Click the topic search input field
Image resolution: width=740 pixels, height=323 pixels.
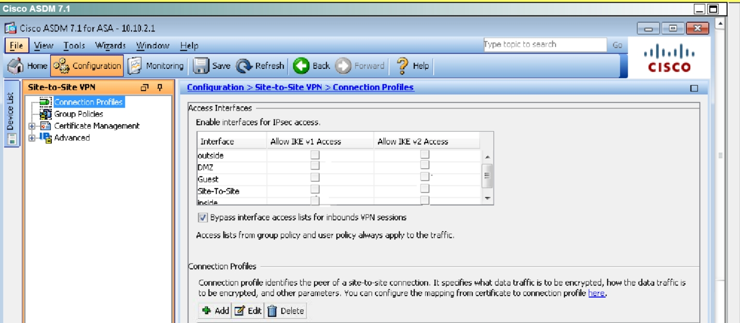(x=544, y=45)
